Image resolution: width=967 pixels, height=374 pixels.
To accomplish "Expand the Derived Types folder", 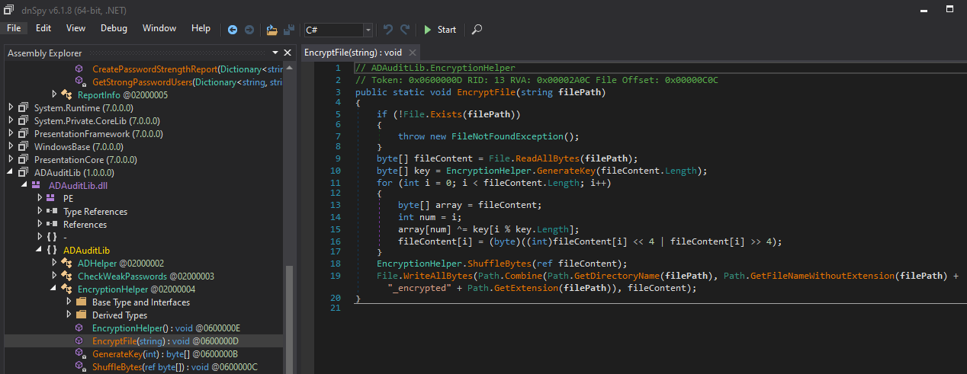I will coord(69,315).
